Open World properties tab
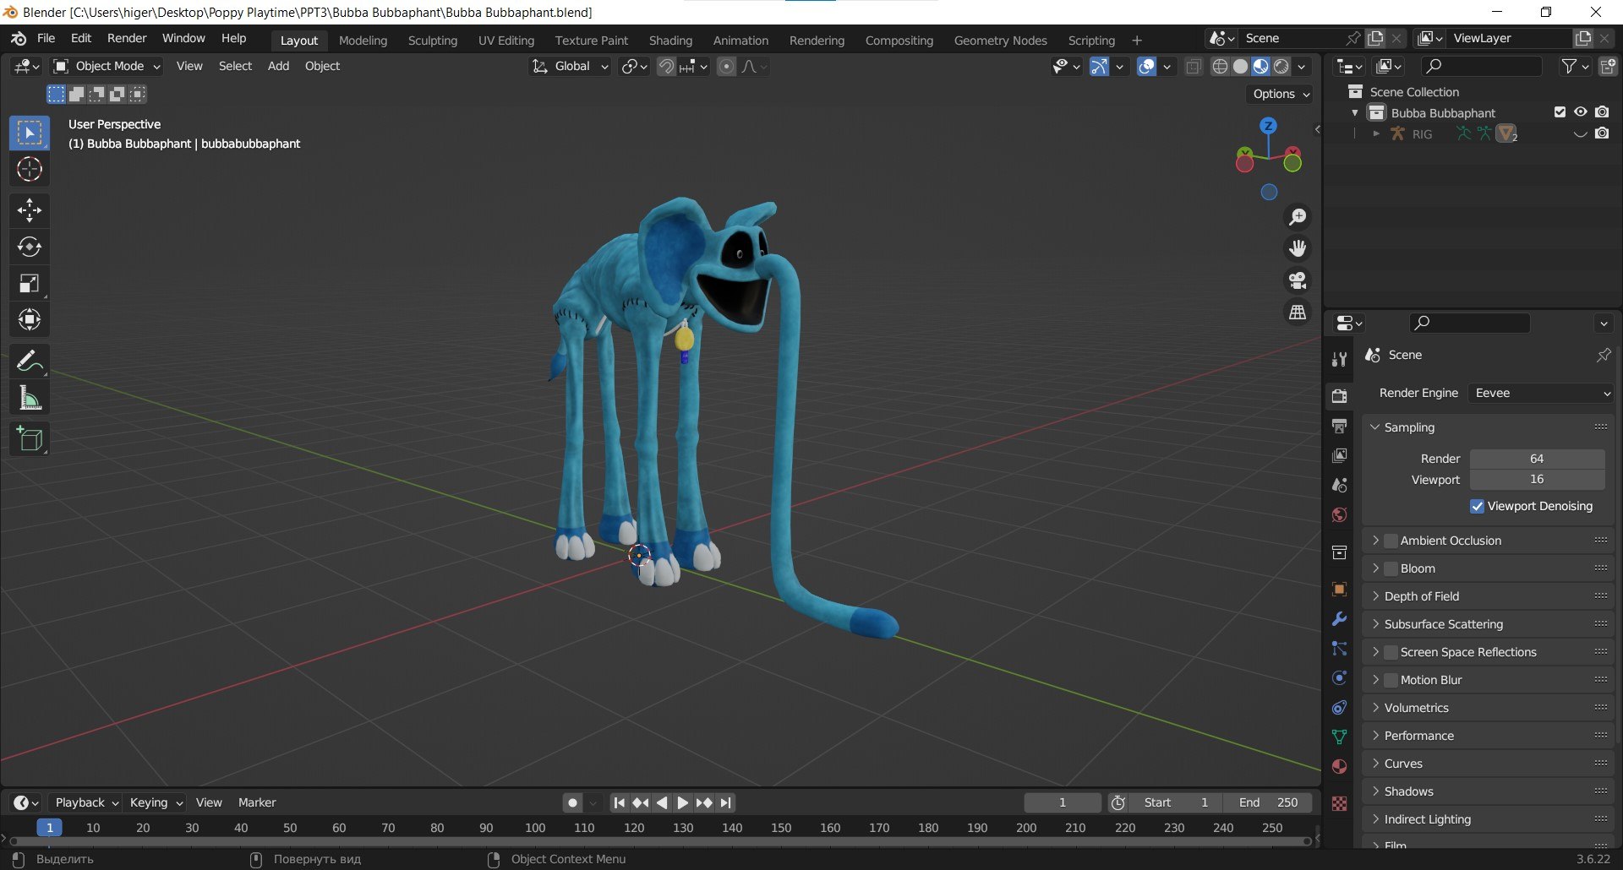The height and width of the screenshot is (870, 1623). pos(1339,515)
